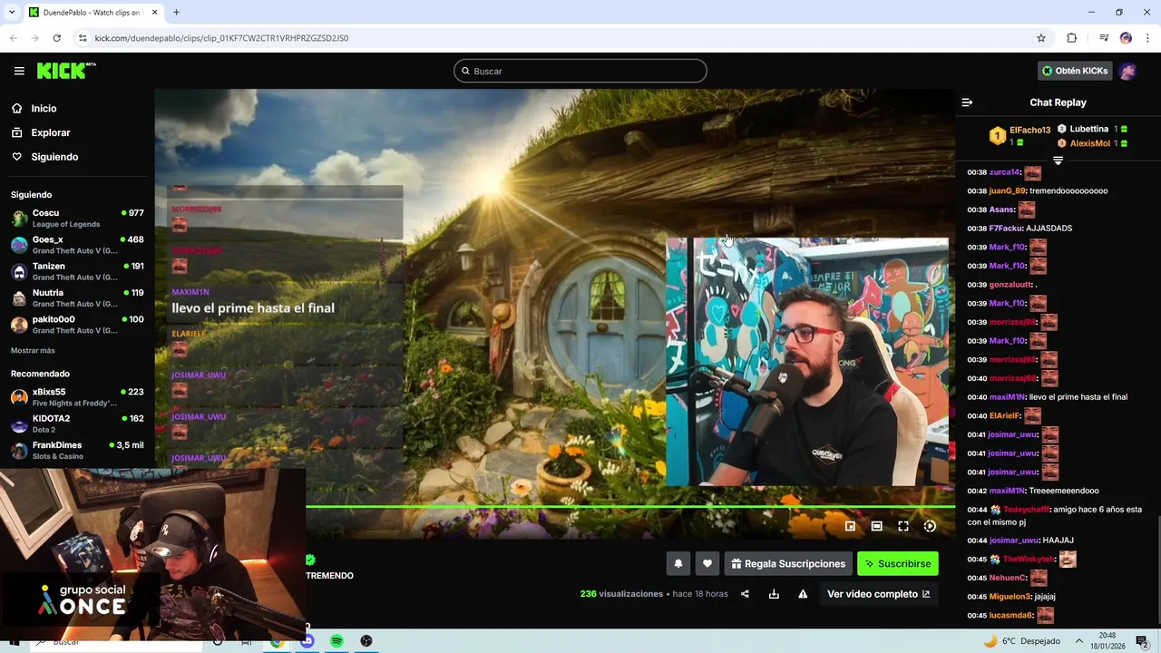Click the green Suscribirse button
1161x653 pixels.
click(x=898, y=564)
